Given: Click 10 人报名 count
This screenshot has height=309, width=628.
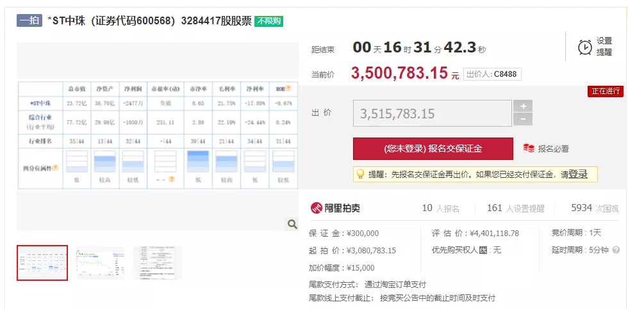Looking at the screenshot, I should tap(441, 209).
